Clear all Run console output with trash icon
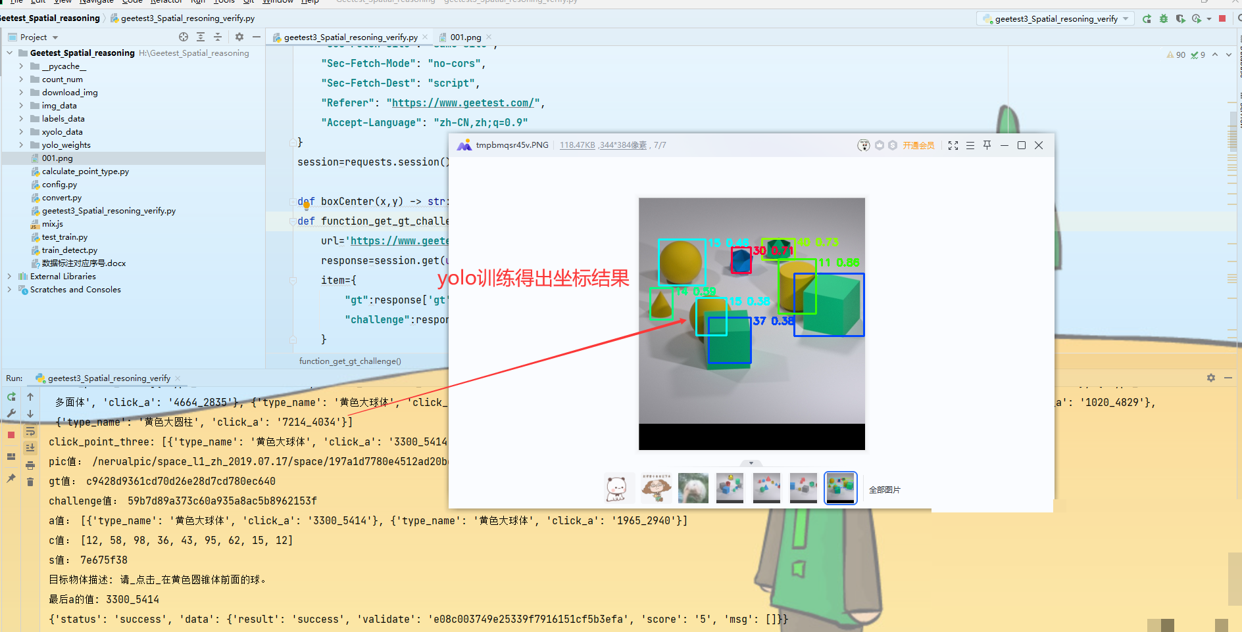This screenshot has height=632, width=1242. coord(30,482)
